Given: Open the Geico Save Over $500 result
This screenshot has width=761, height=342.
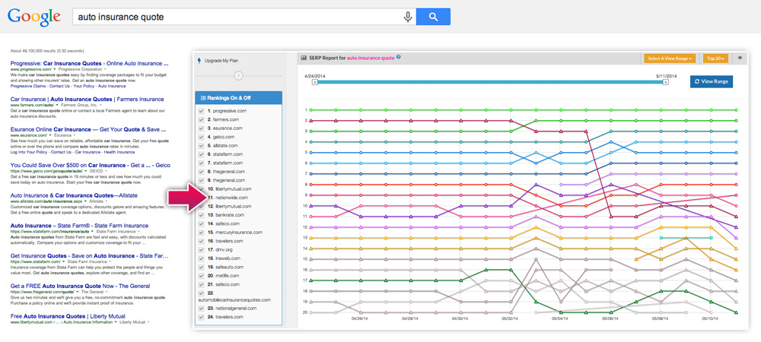Looking at the screenshot, I should click(x=91, y=165).
